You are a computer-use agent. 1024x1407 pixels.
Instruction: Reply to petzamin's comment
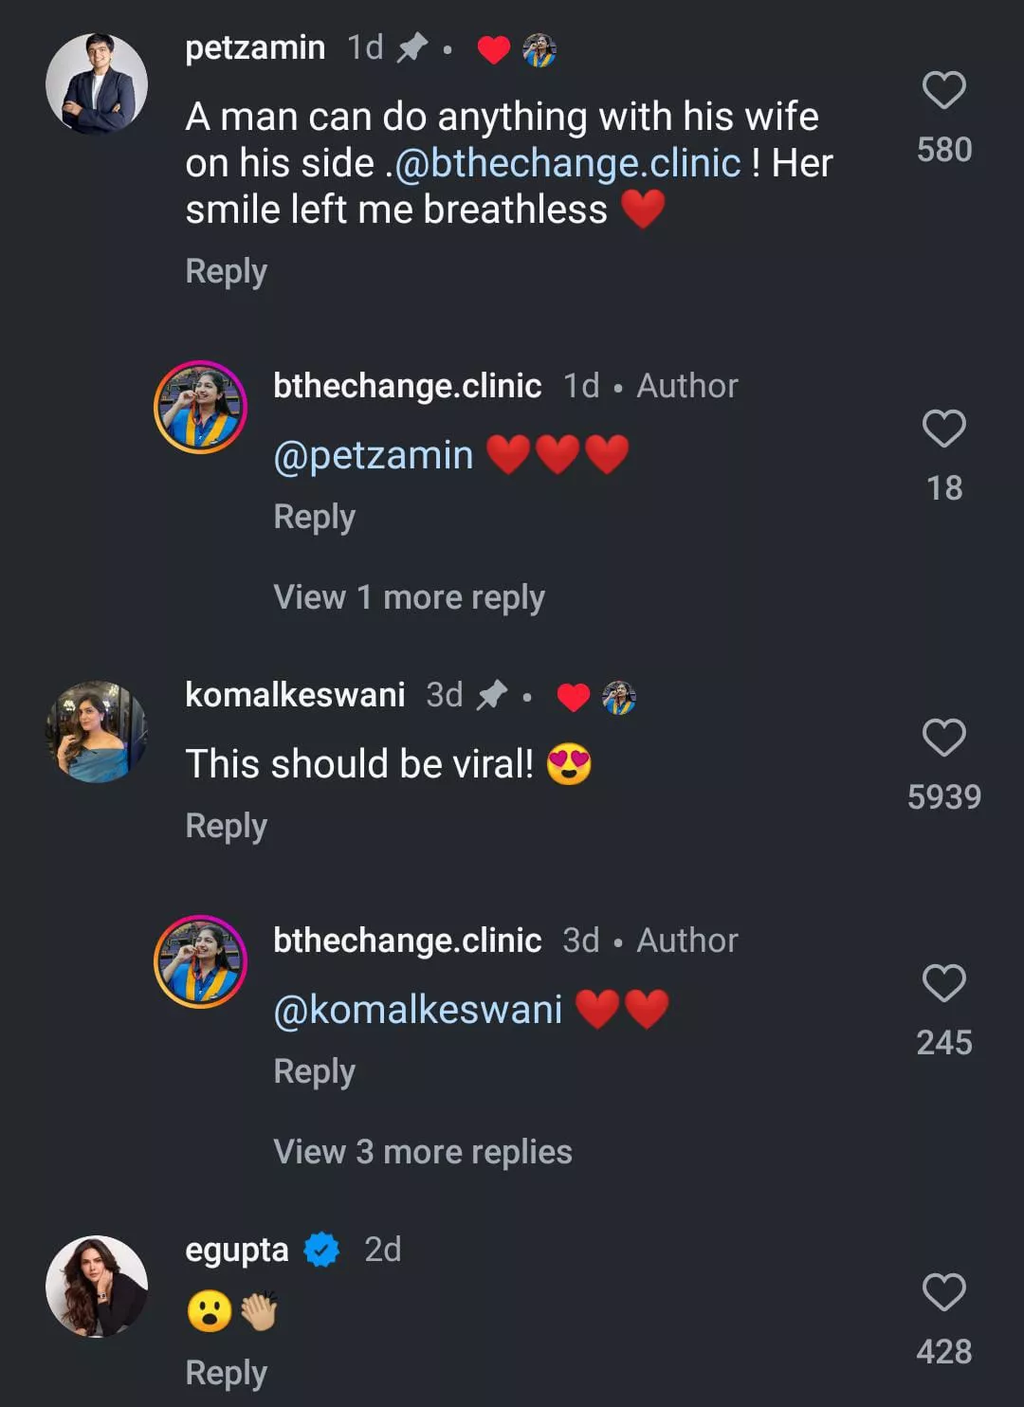click(x=226, y=272)
